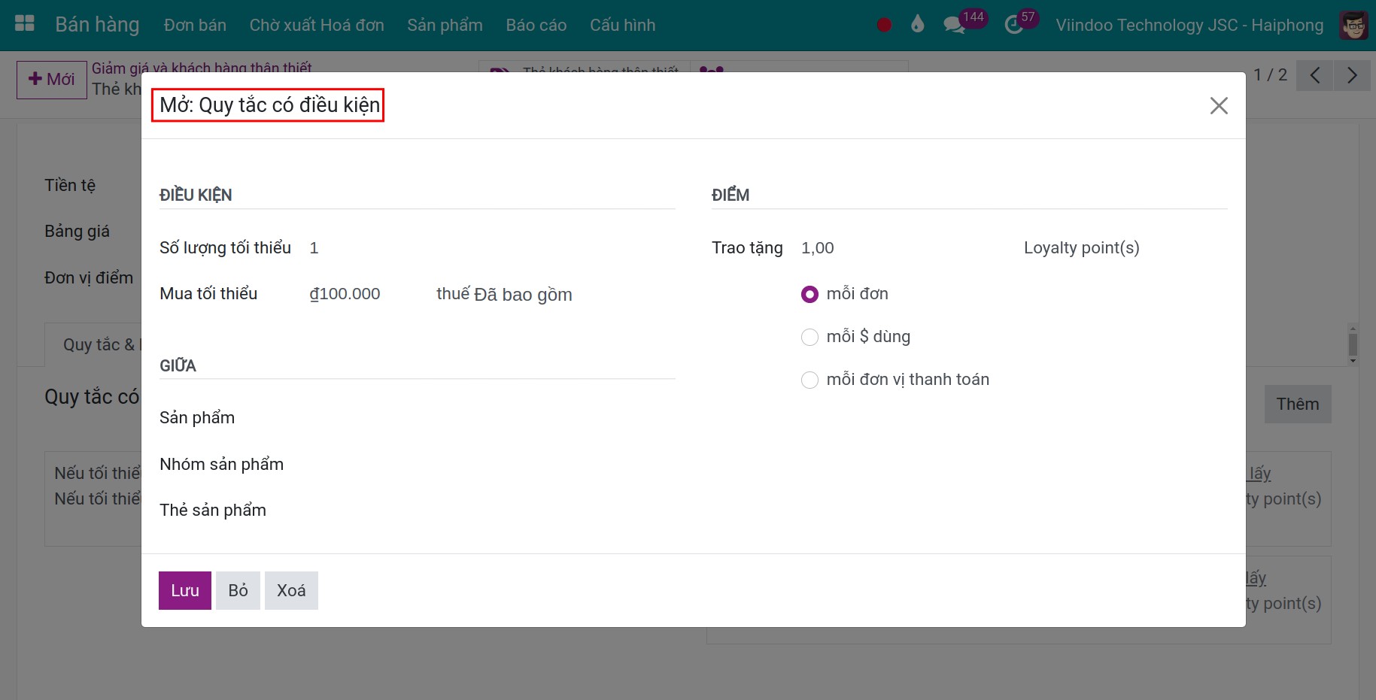Open the tax "Đã bao gồm" dropdown
The image size is (1376, 700).
[x=523, y=295]
